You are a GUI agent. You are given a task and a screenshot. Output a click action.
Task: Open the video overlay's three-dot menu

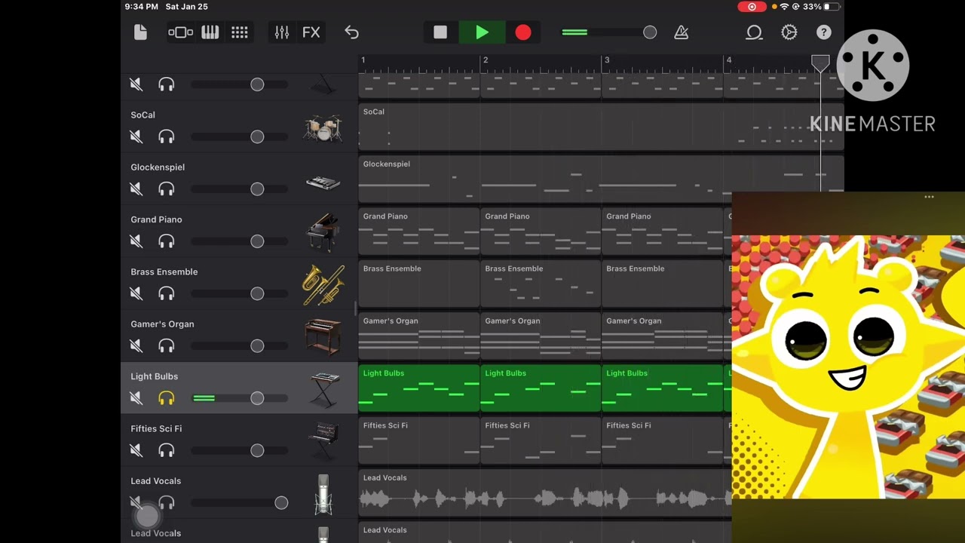pyautogui.click(x=929, y=197)
